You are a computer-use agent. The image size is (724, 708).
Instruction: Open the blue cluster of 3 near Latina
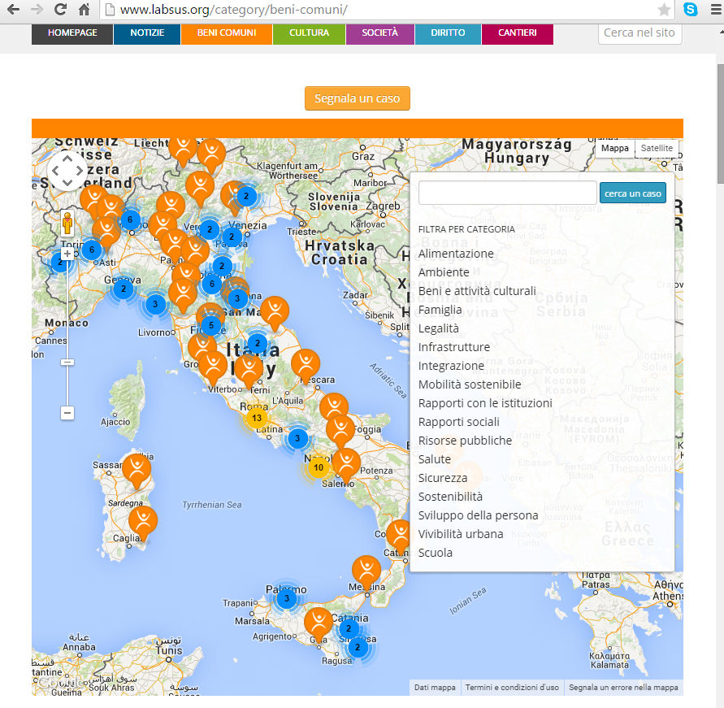pos(297,438)
